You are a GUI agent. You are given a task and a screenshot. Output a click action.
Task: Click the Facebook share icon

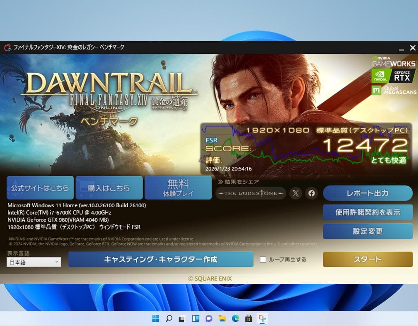(312, 193)
